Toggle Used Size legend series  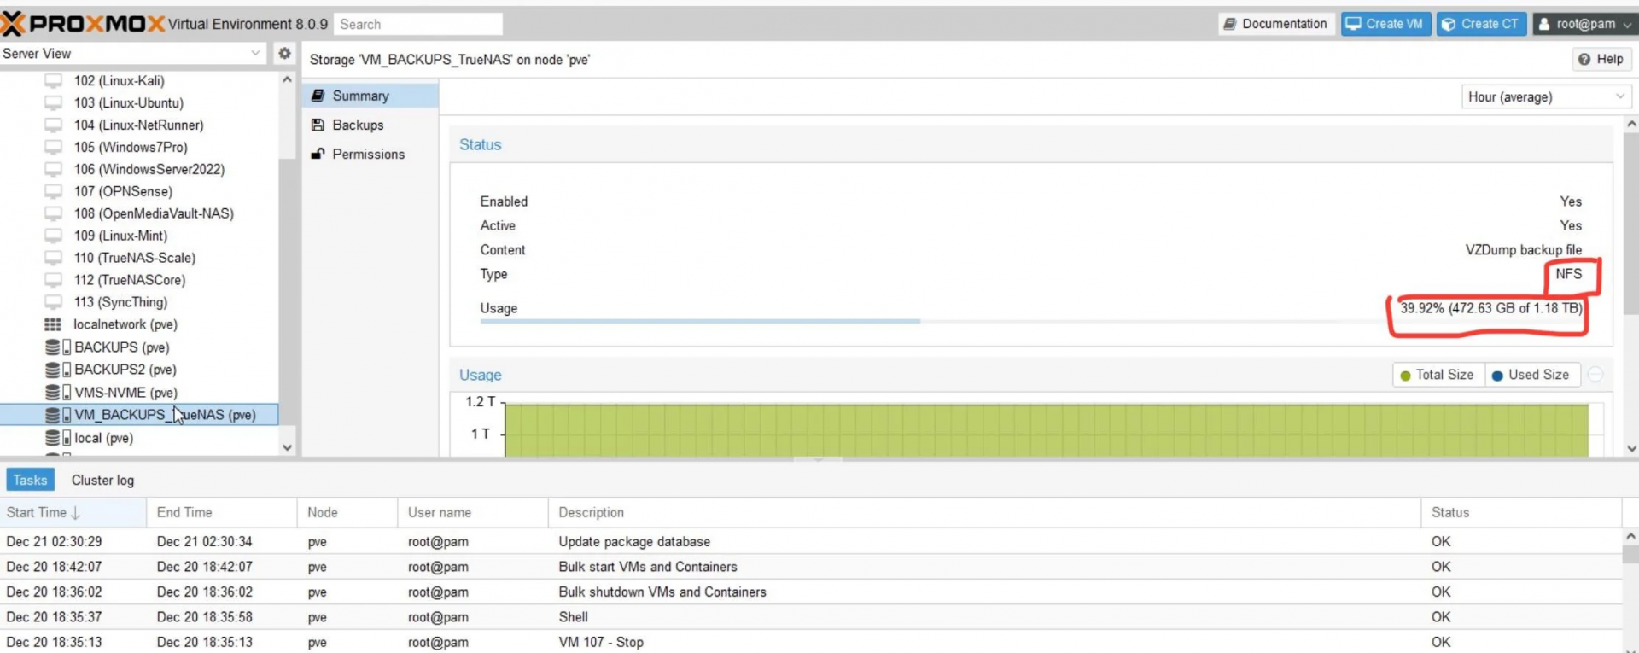(1531, 375)
